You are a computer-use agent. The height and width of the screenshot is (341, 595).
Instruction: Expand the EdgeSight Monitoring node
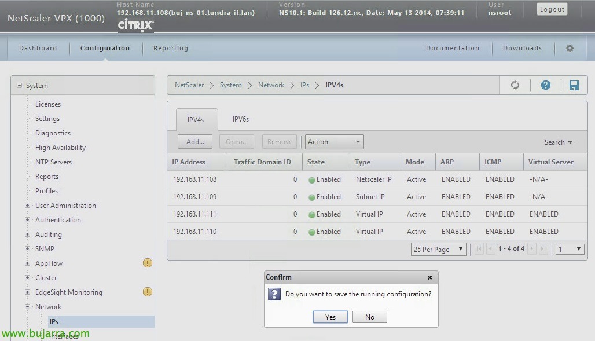pyautogui.click(x=27, y=292)
